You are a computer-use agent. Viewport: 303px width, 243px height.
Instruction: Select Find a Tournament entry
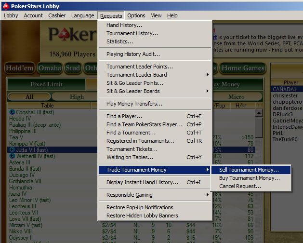coord(155,133)
